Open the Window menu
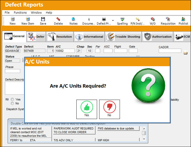 click(x=36, y=13)
